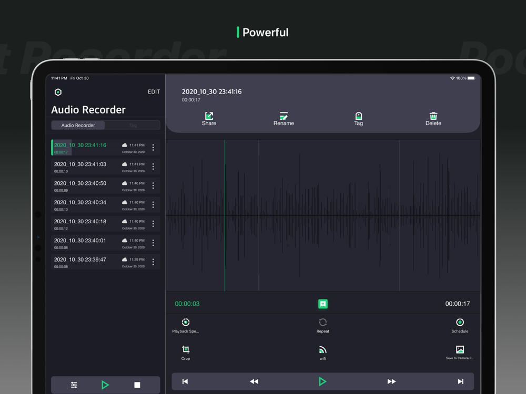Viewport: 526px width, 394px height.
Task: Open the Crop tool
Action: point(186,350)
